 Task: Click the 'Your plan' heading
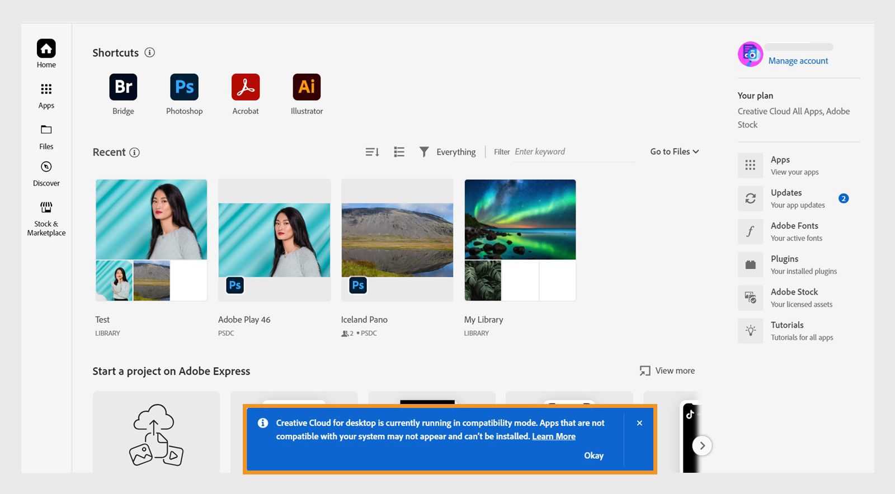tap(755, 96)
